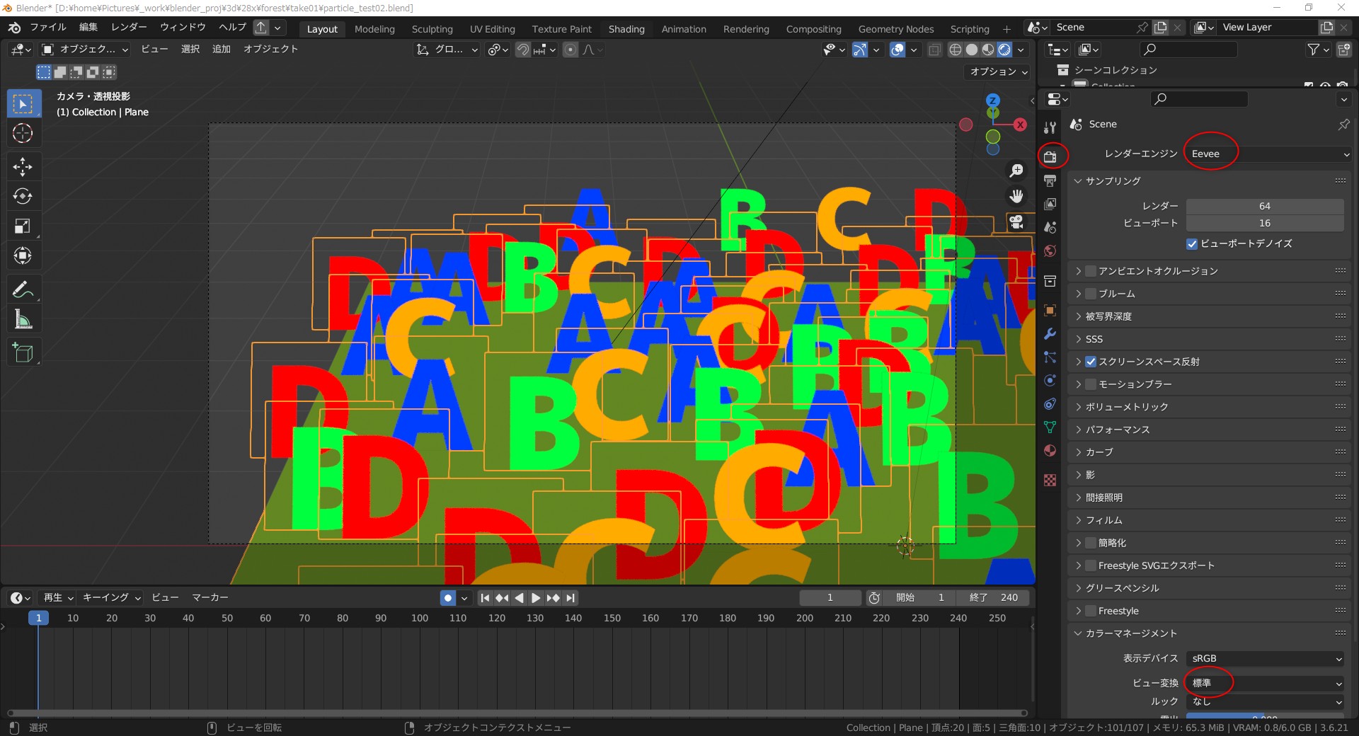Open the レンダー menu
The image size is (1359, 736).
click(x=128, y=27)
